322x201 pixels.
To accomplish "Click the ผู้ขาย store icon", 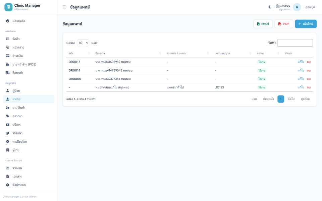I will coord(8,150).
